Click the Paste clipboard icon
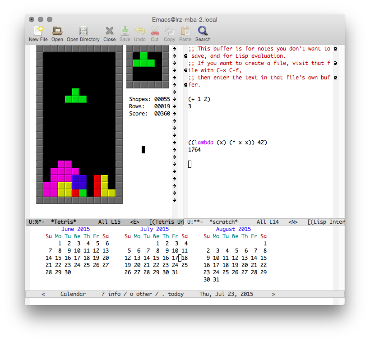This screenshot has height=341, width=370. 185,31
